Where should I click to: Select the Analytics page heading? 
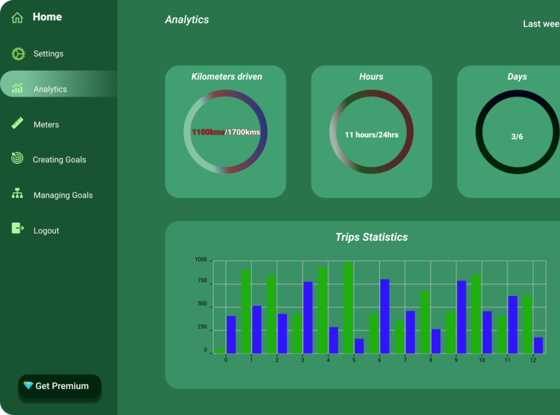185,20
